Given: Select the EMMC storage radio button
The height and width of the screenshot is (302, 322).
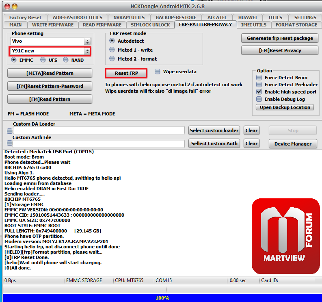Looking at the screenshot, I should pyautogui.click(x=14, y=60).
